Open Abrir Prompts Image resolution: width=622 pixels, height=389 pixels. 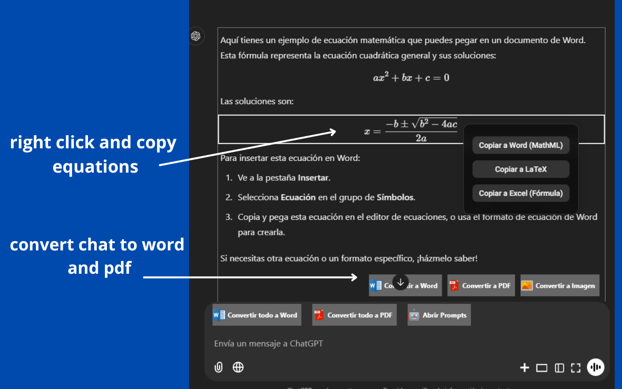pos(439,315)
